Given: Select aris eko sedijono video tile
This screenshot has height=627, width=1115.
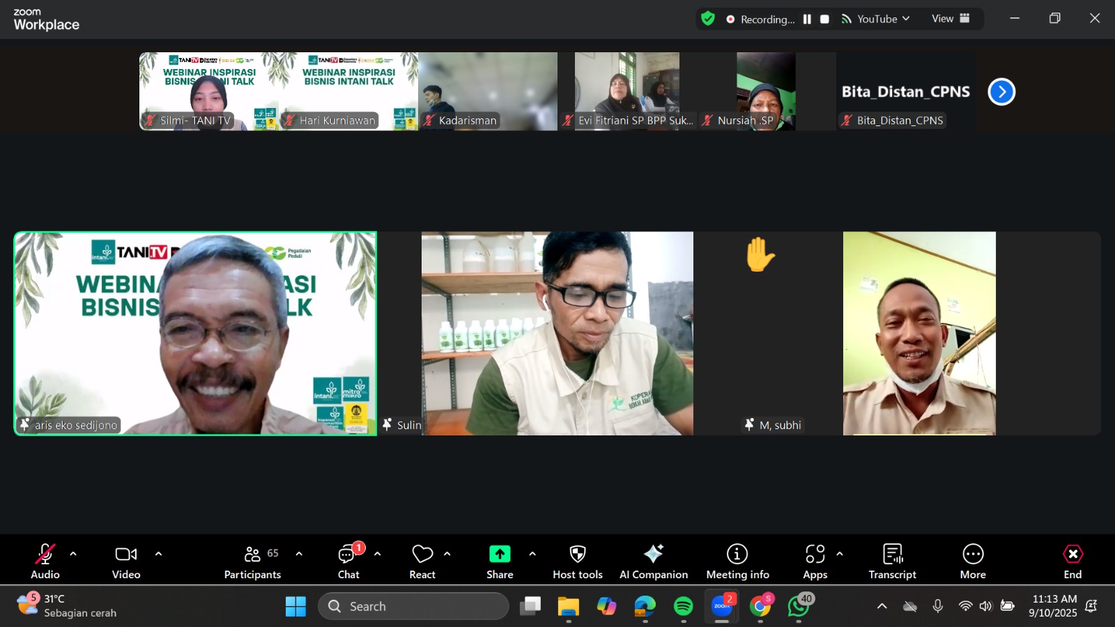Looking at the screenshot, I should point(195,334).
